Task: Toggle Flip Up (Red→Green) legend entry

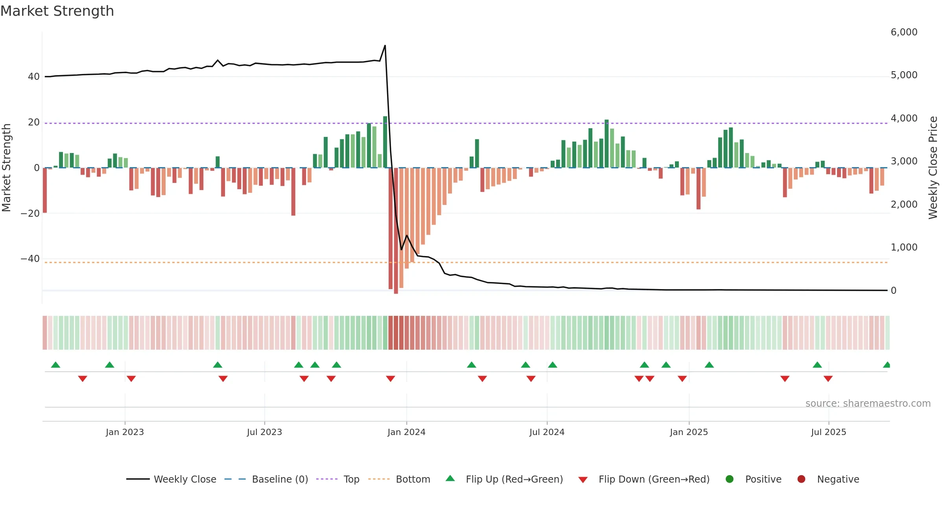Action: click(x=504, y=479)
